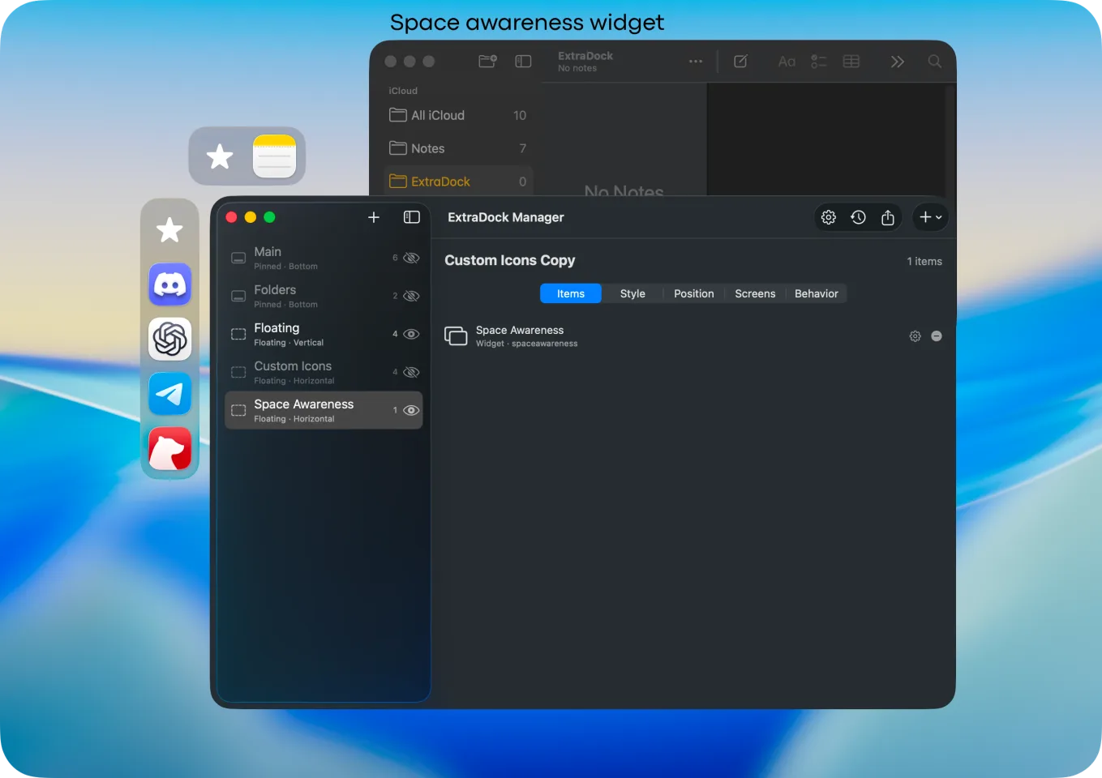Click the 1 items count label
This screenshot has width=1102, height=778.
click(x=924, y=261)
